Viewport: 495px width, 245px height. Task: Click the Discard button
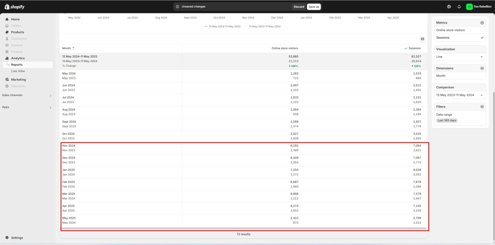click(x=299, y=7)
